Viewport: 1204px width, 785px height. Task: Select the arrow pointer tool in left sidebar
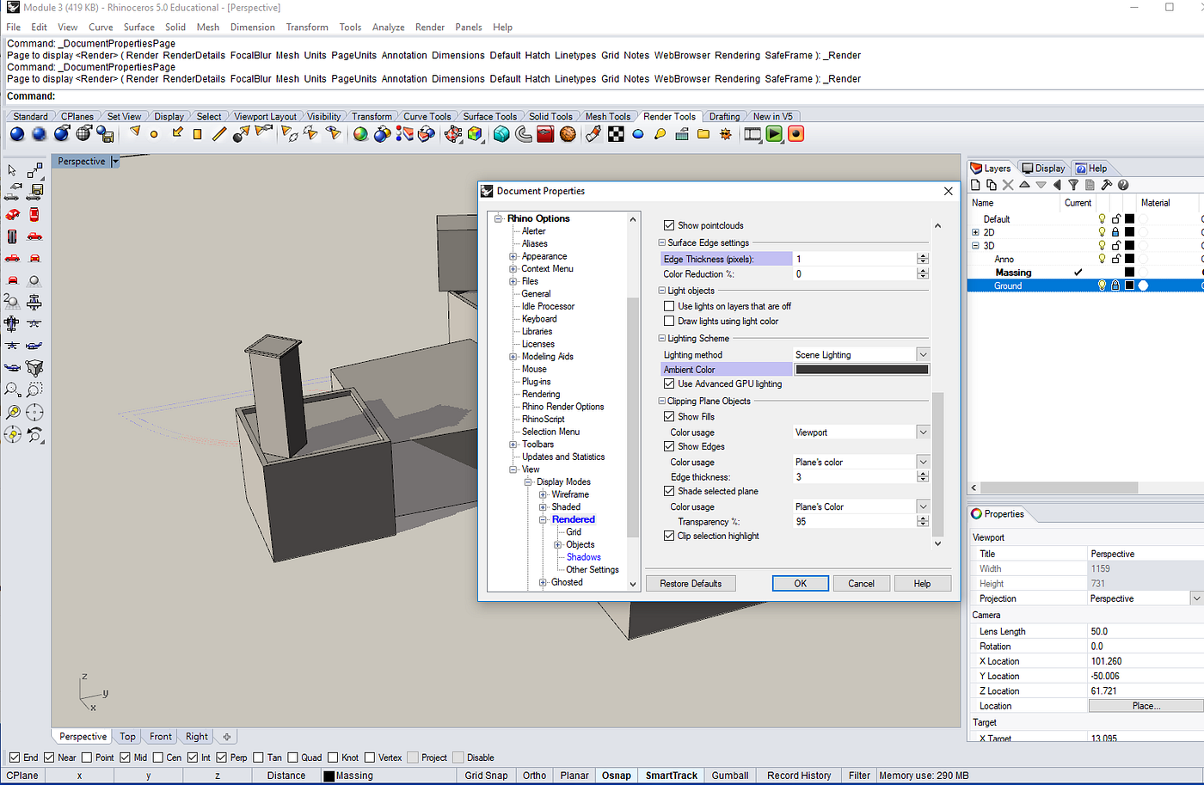click(12, 170)
